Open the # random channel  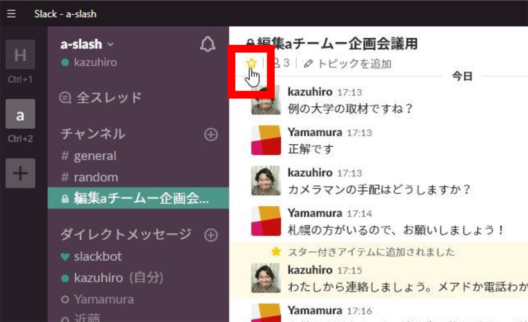coord(89,177)
